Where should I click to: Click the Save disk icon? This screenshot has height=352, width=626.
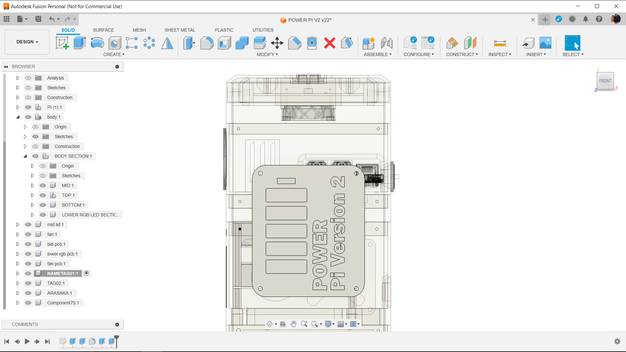pos(38,19)
